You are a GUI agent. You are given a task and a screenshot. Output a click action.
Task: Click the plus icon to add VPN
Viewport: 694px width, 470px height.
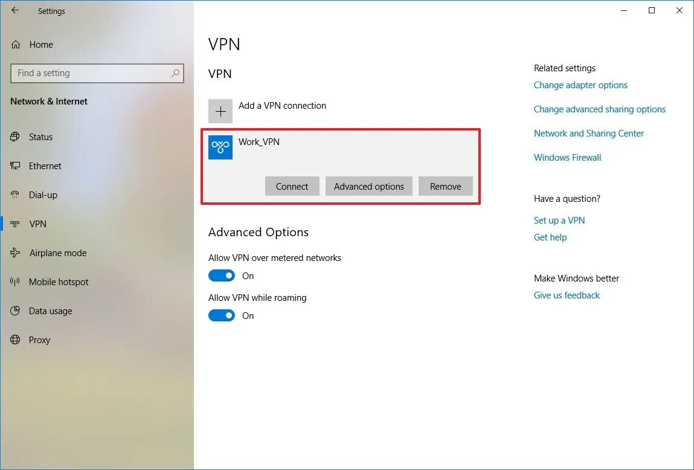(220, 112)
